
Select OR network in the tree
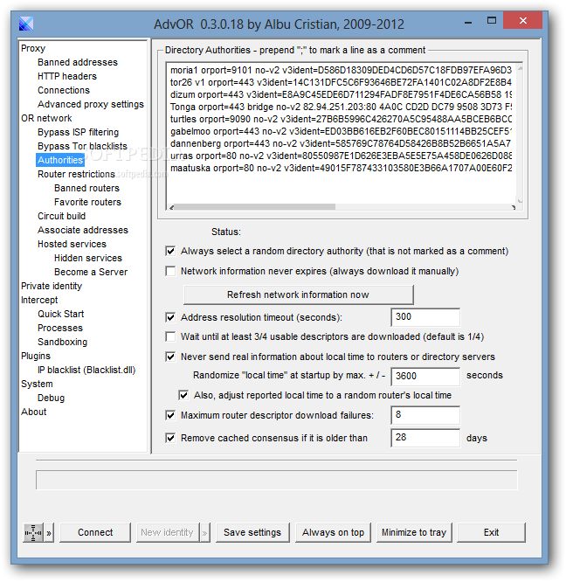(47, 118)
